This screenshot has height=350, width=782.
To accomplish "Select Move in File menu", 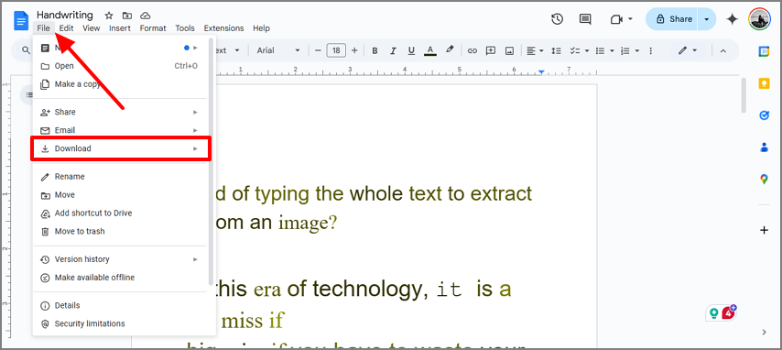I will [120, 195].
